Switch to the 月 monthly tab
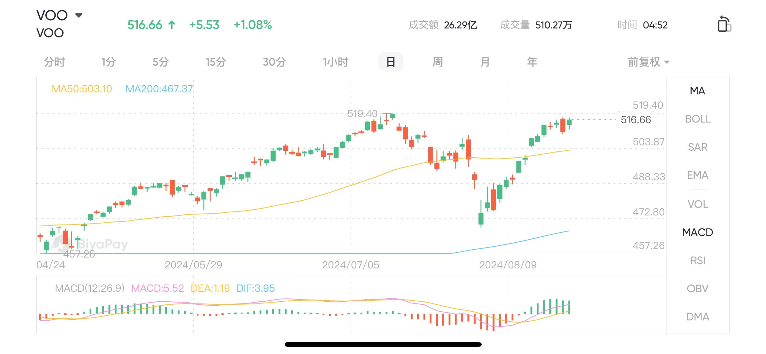The height and width of the screenshot is (354, 766). (485, 62)
